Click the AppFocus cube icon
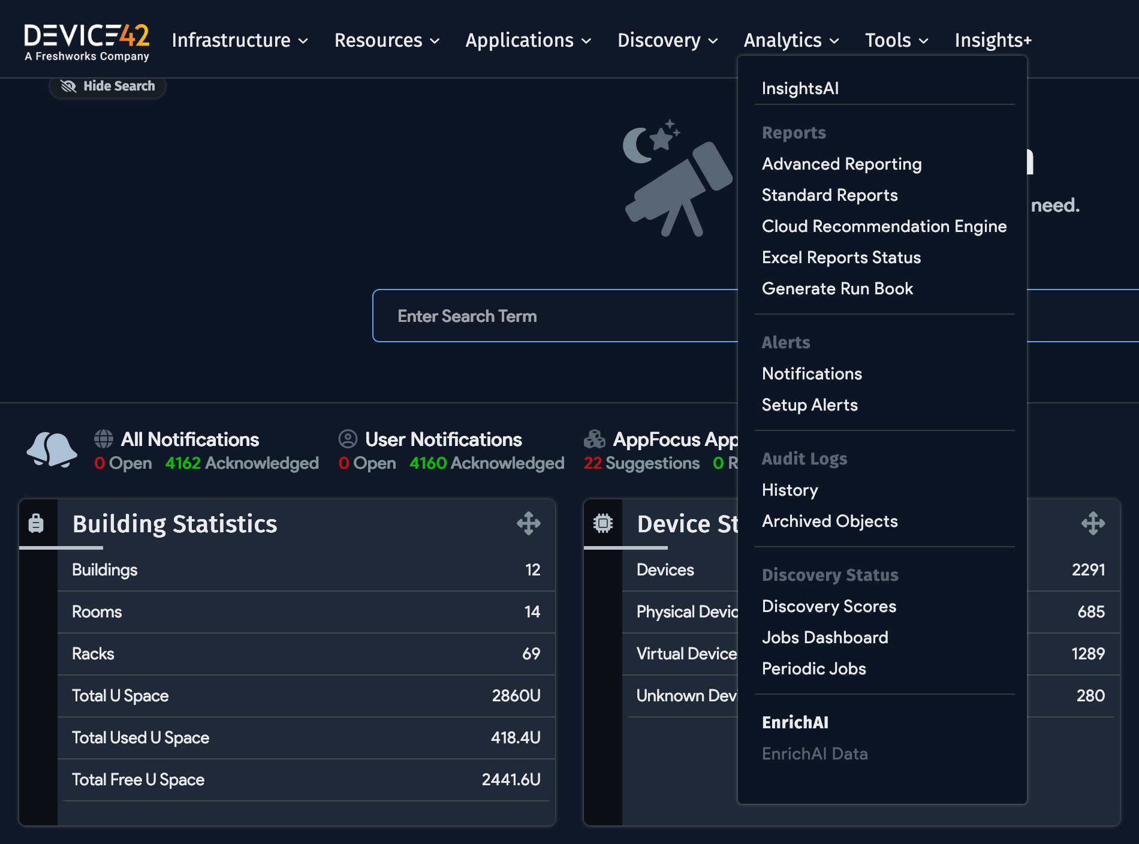 coord(594,439)
